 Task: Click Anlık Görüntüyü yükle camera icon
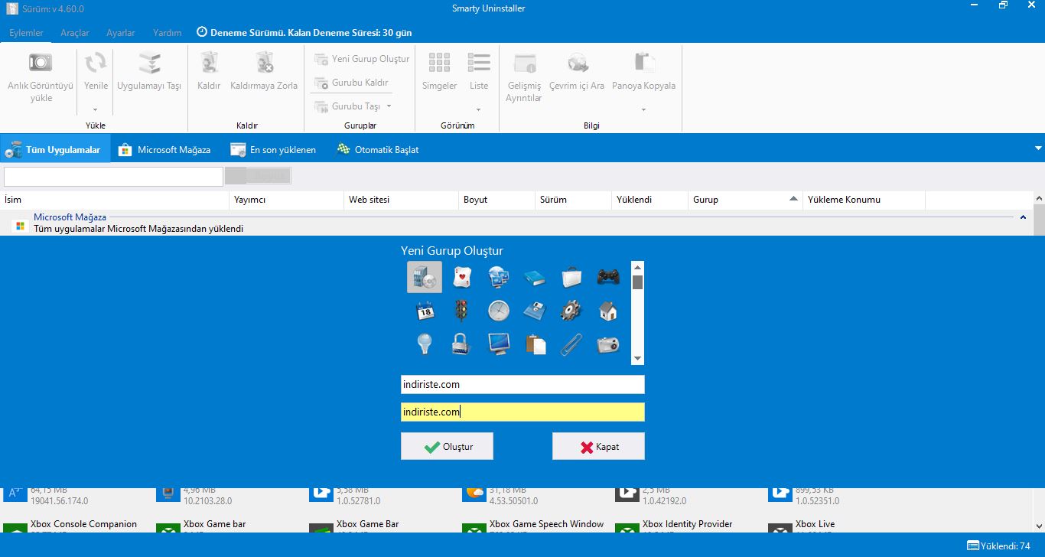coord(41,63)
